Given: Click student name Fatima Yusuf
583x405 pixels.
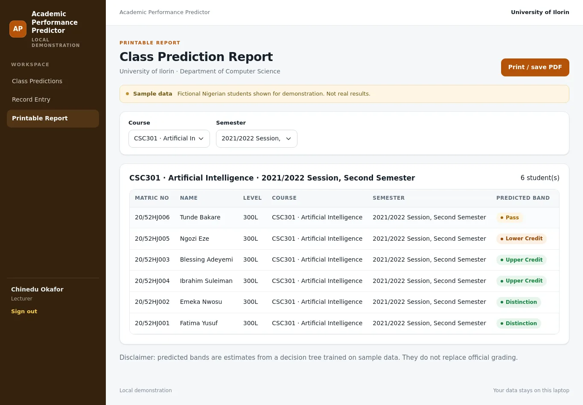Looking at the screenshot, I should [199, 323].
